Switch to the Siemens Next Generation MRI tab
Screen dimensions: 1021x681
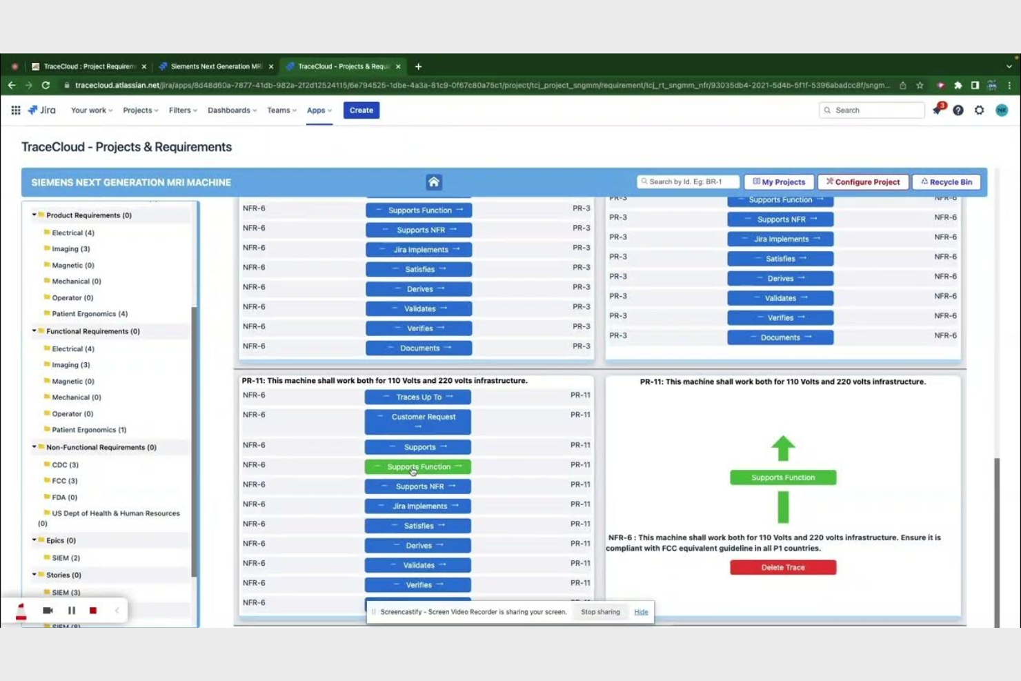(215, 67)
